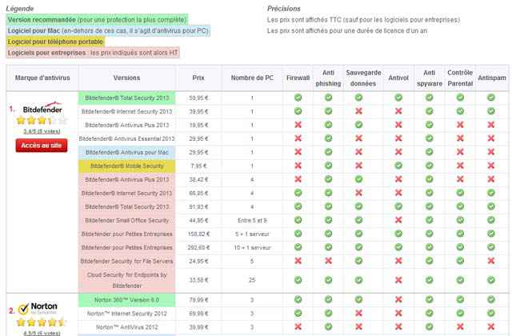512x336 pixels.
Task: Click Contrôle Parental cross for Antivirus Plus 19,95 €
Action: point(460,125)
